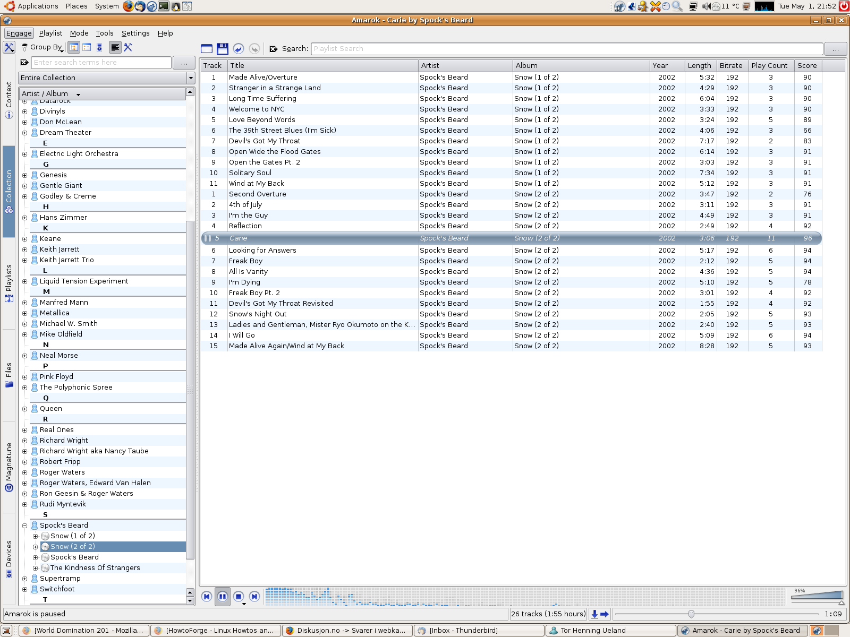
Task: Clear the playlist icon in toolbar
Action: pyautogui.click(x=207, y=49)
